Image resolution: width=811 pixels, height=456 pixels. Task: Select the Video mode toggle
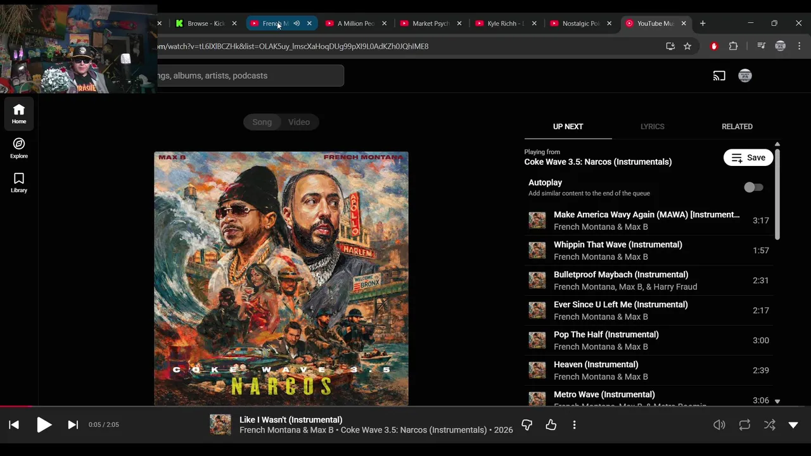pyautogui.click(x=299, y=122)
